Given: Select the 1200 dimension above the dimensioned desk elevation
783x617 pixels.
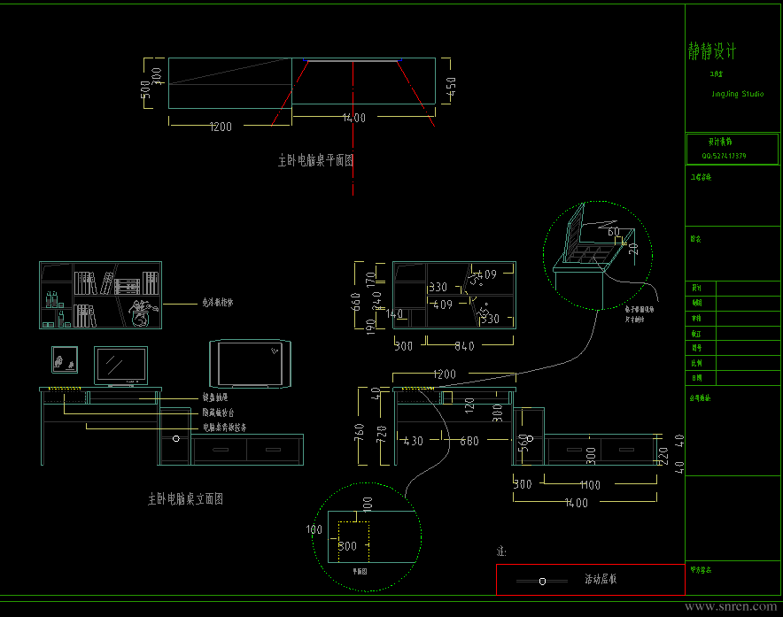Looking at the screenshot, I should click(x=445, y=374).
